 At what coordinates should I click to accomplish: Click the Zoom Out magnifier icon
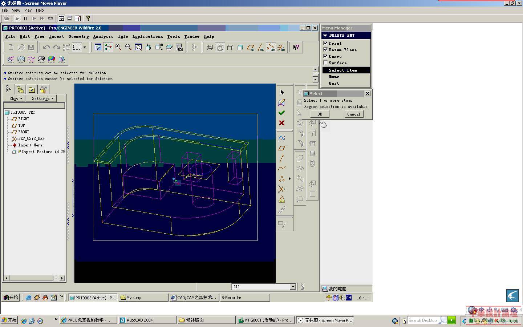click(128, 47)
